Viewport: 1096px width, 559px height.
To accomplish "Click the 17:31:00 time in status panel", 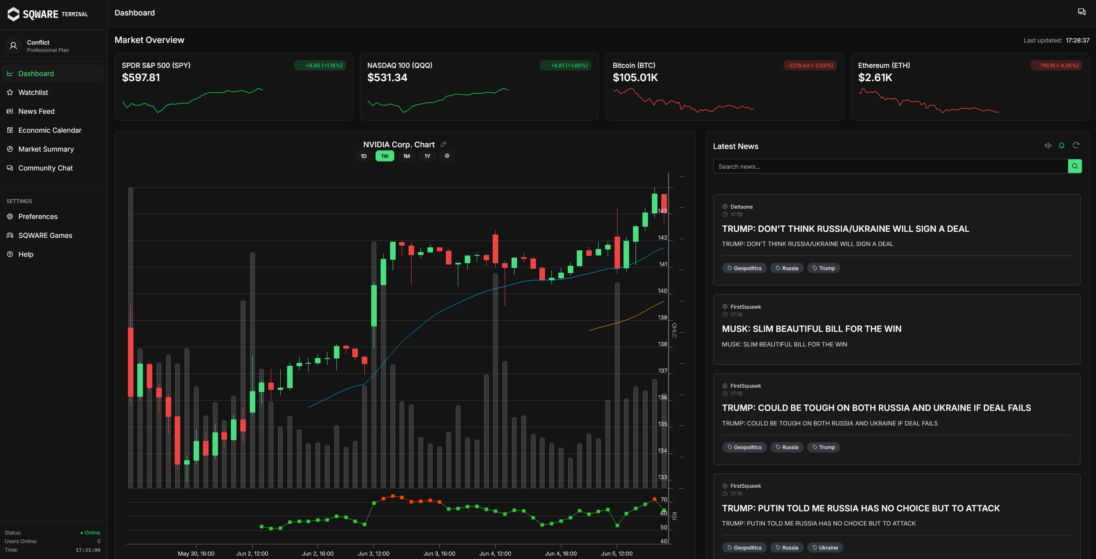I will point(88,550).
